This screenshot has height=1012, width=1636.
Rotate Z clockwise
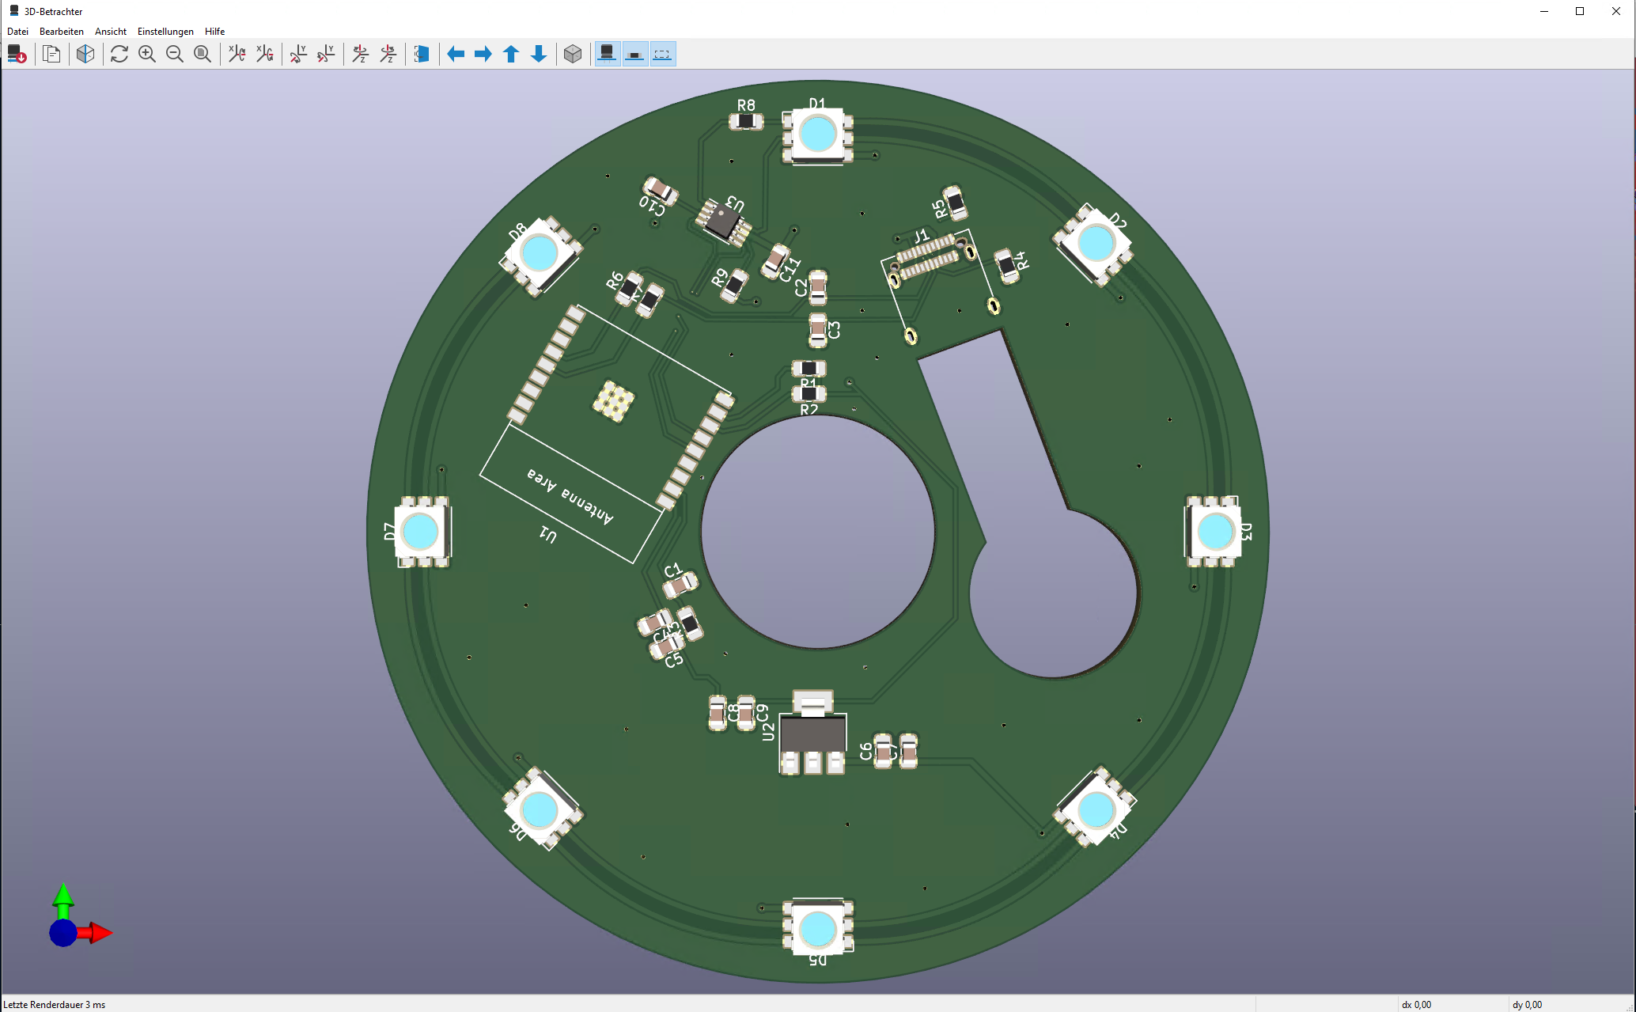tap(360, 54)
